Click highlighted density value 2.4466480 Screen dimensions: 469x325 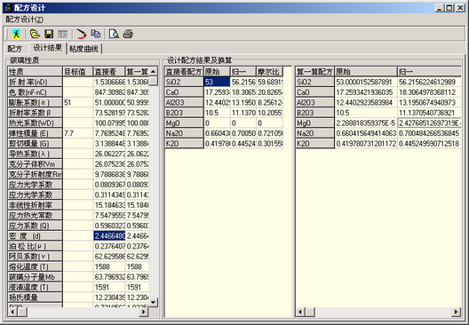click(109, 236)
